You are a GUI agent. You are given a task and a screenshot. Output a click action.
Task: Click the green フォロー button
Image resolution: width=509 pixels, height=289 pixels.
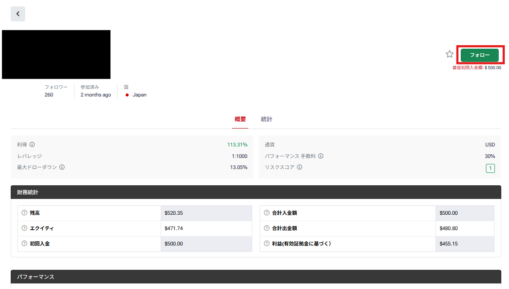click(x=480, y=55)
